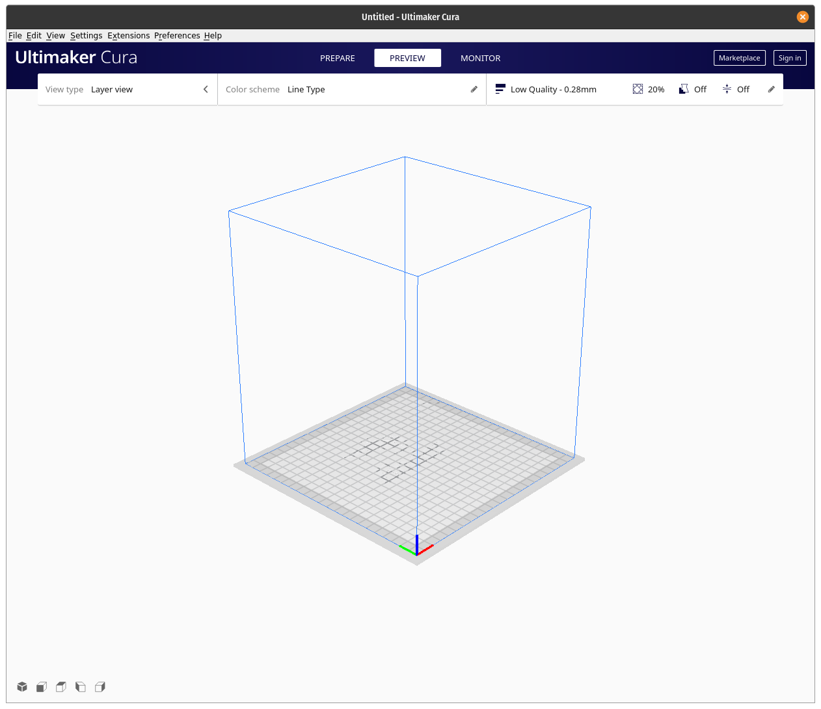The image size is (821, 709).
Task: Open the Edit menu
Action: coord(34,36)
